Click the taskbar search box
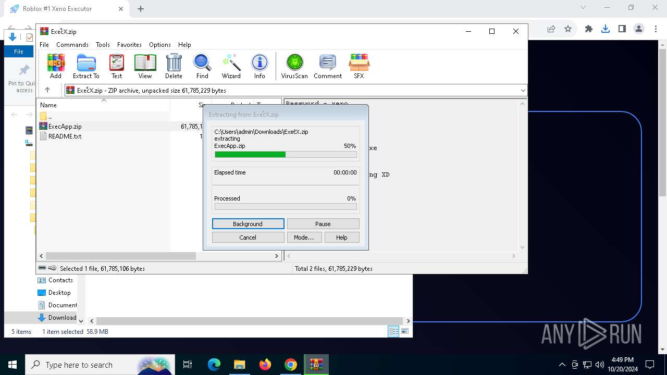The image size is (667, 375). pyautogui.click(x=100, y=365)
